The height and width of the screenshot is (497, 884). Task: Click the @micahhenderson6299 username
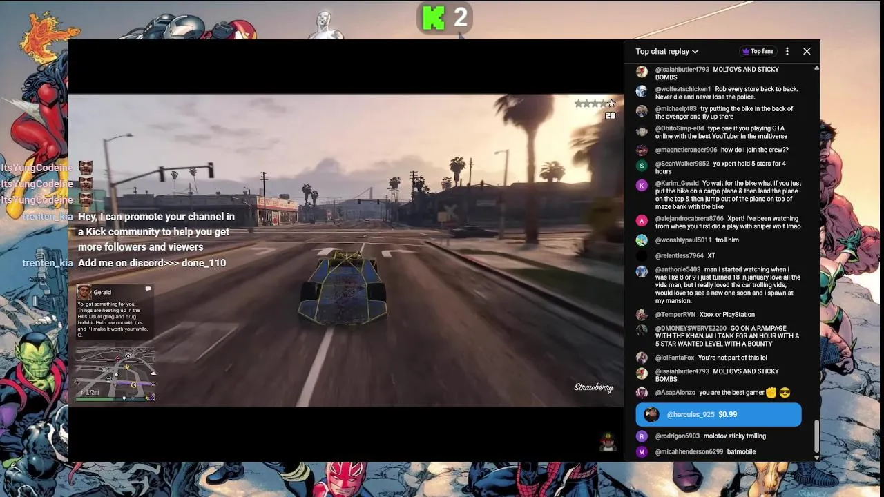coord(689,452)
